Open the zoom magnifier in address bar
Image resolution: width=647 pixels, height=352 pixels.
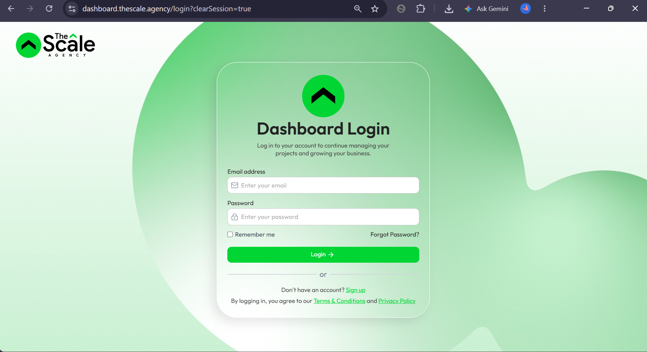[x=358, y=9]
